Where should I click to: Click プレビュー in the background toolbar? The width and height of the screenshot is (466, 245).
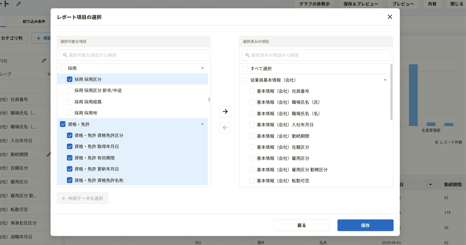pyautogui.click(x=403, y=4)
